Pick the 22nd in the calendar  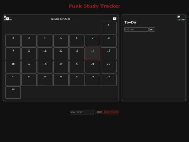pos(109,67)
